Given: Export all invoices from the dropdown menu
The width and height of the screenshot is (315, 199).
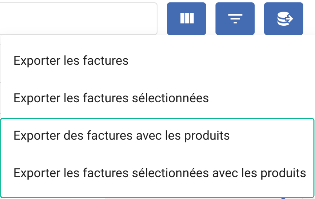Looking at the screenshot, I should click(x=71, y=61).
